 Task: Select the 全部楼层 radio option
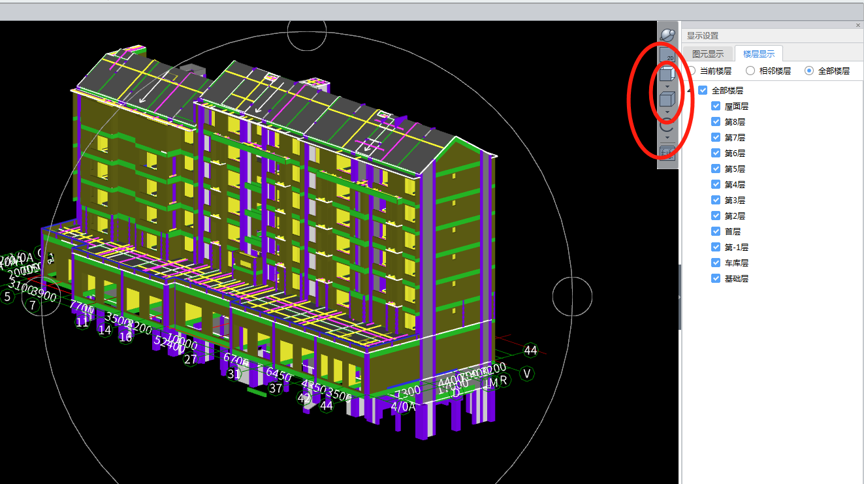pyautogui.click(x=810, y=71)
